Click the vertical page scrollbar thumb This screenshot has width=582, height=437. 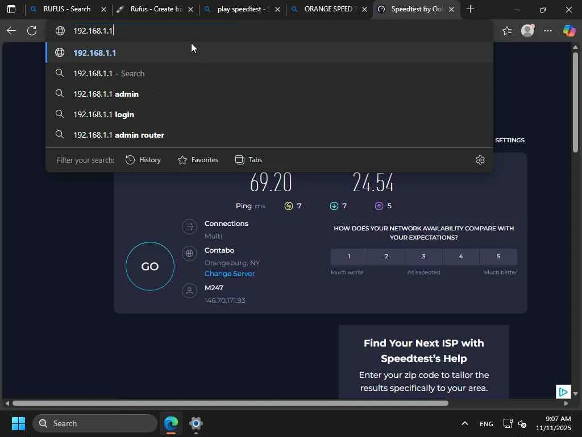tap(575, 102)
